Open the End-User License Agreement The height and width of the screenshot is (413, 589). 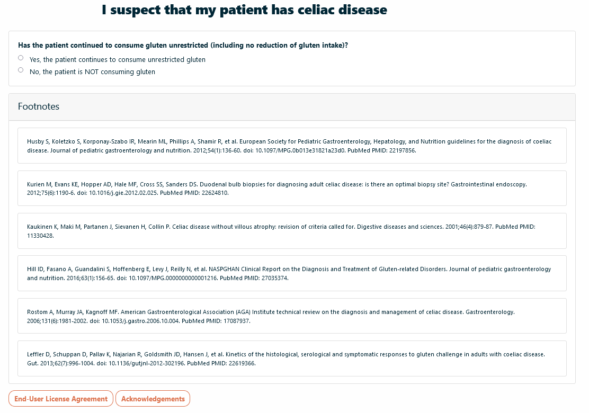(61, 399)
